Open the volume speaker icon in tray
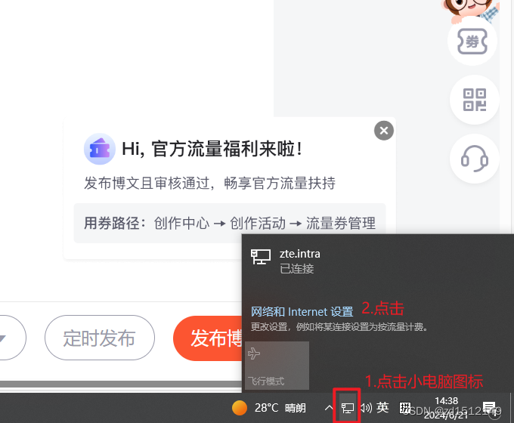The image size is (514, 423). (x=367, y=408)
